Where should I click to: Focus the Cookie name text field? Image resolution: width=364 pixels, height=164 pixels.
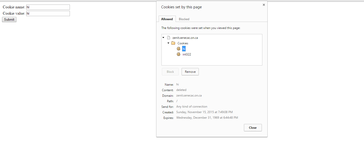coord(48,7)
